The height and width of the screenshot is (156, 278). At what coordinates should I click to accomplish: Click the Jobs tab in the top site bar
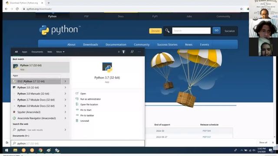coord(189,16)
